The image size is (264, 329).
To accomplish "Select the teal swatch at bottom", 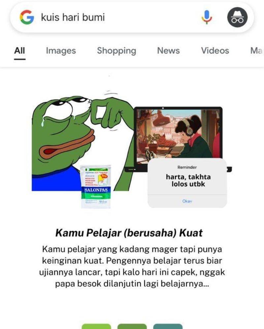I will click(168, 326).
